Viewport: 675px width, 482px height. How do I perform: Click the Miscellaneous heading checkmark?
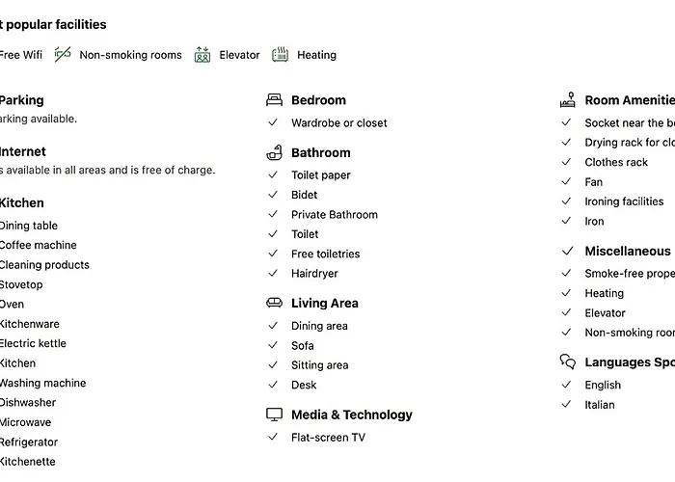(x=567, y=251)
